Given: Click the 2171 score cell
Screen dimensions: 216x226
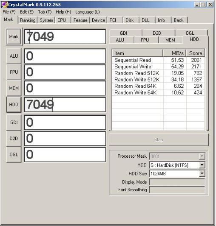Looking at the screenshot, I should click(196, 67).
